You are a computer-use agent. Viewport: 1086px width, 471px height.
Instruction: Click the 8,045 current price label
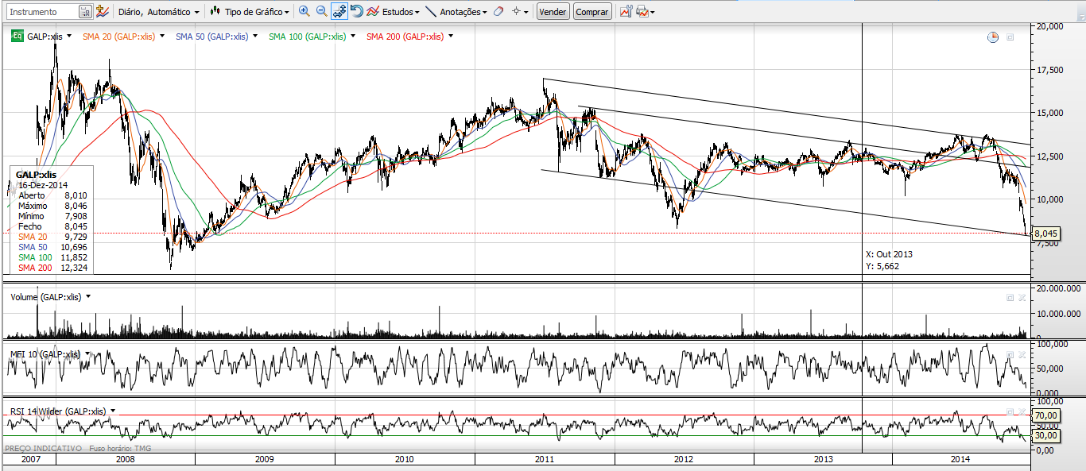(1045, 234)
